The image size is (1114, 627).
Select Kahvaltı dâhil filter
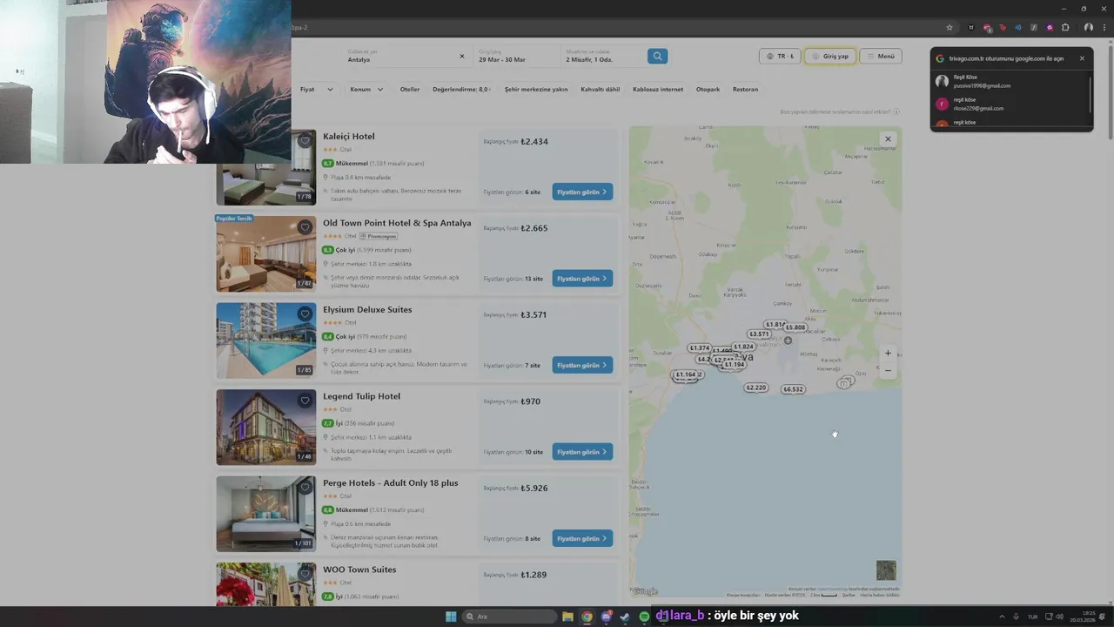601,89
